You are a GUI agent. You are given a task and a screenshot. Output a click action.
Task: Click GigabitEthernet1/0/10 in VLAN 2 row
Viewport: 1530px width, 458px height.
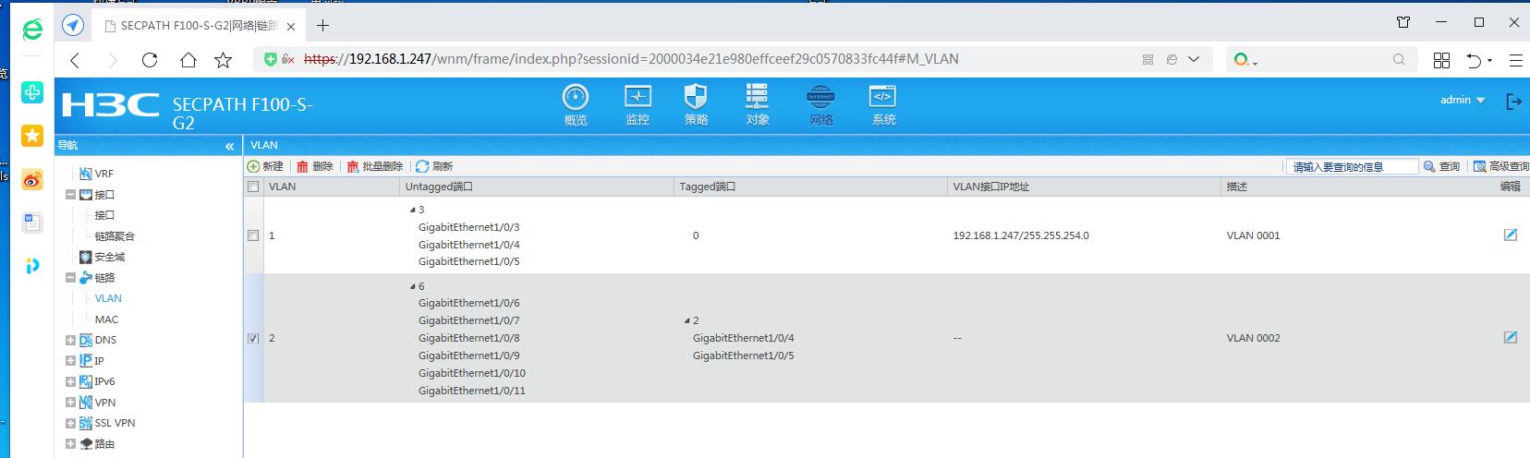point(472,373)
